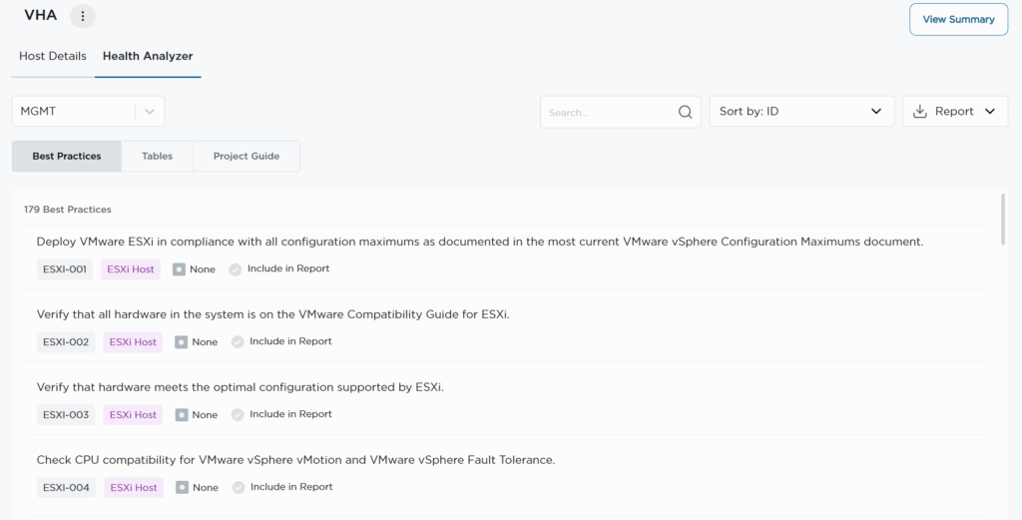Open the Project Guide section
The height and width of the screenshot is (520, 1022).
coord(246,157)
